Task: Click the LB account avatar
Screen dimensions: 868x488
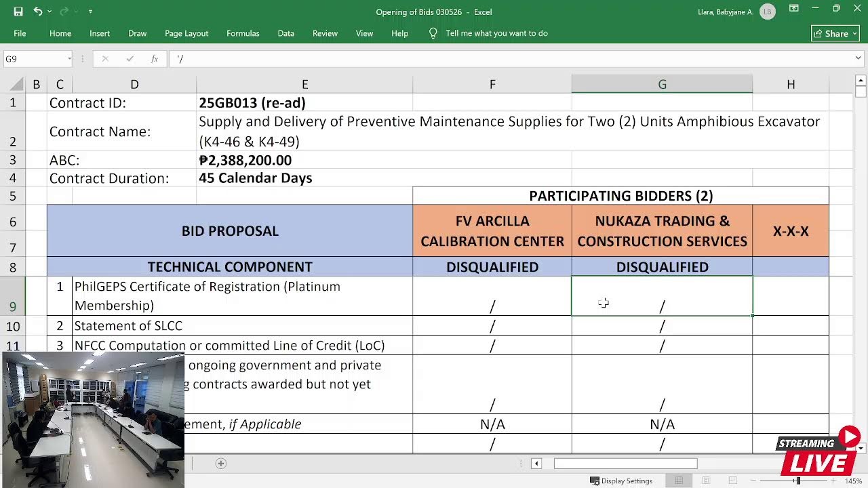Action: pyautogui.click(x=768, y=12)
